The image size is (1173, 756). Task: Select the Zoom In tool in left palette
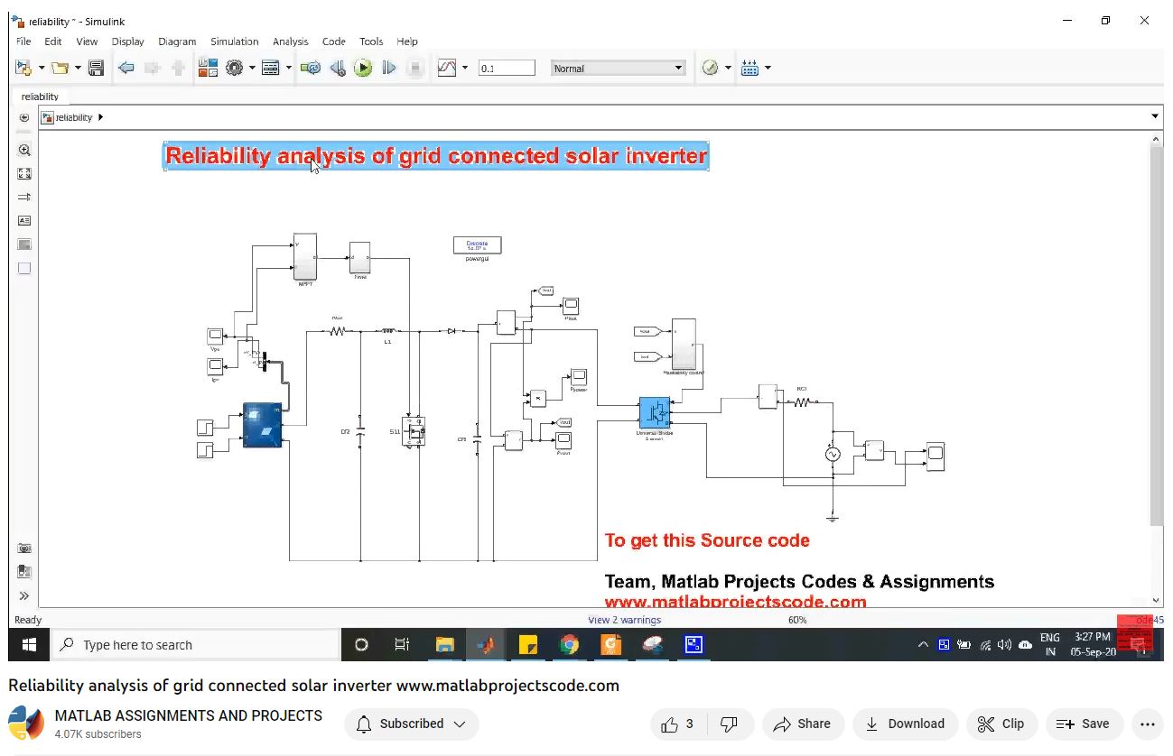pyautogui.click(x=24, y=151)
